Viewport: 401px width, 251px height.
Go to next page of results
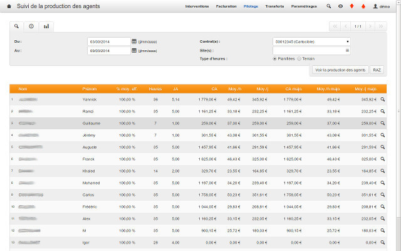(x=370, y=26)
